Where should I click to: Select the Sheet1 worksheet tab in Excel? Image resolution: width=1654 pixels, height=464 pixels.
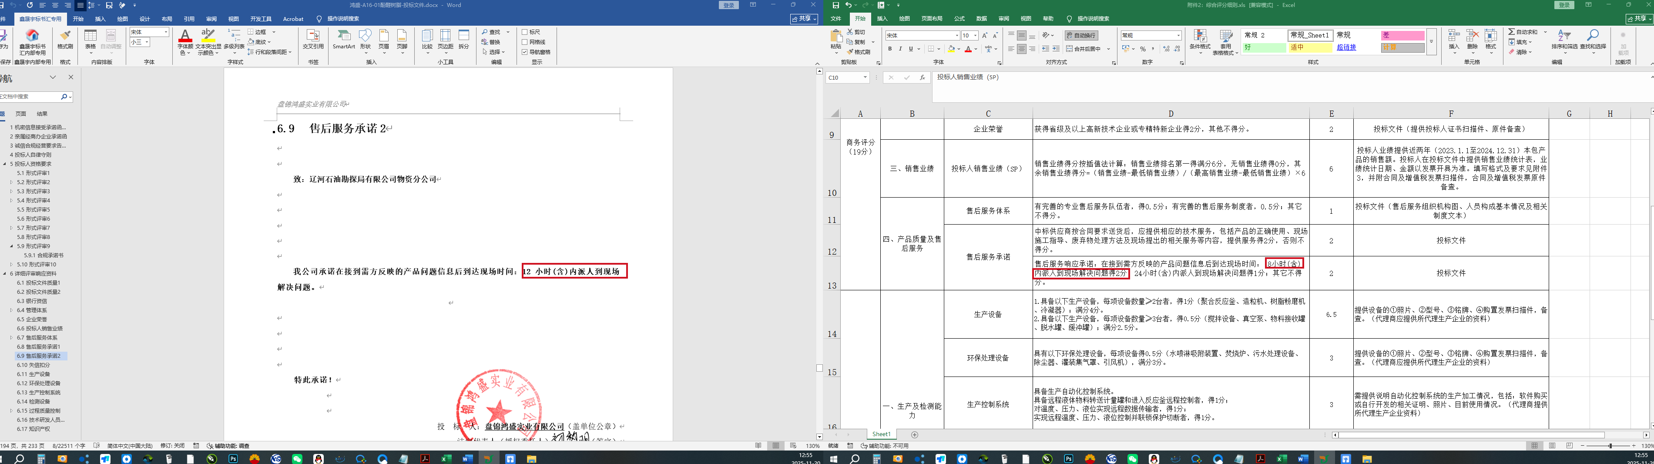[x=882, y=434]
